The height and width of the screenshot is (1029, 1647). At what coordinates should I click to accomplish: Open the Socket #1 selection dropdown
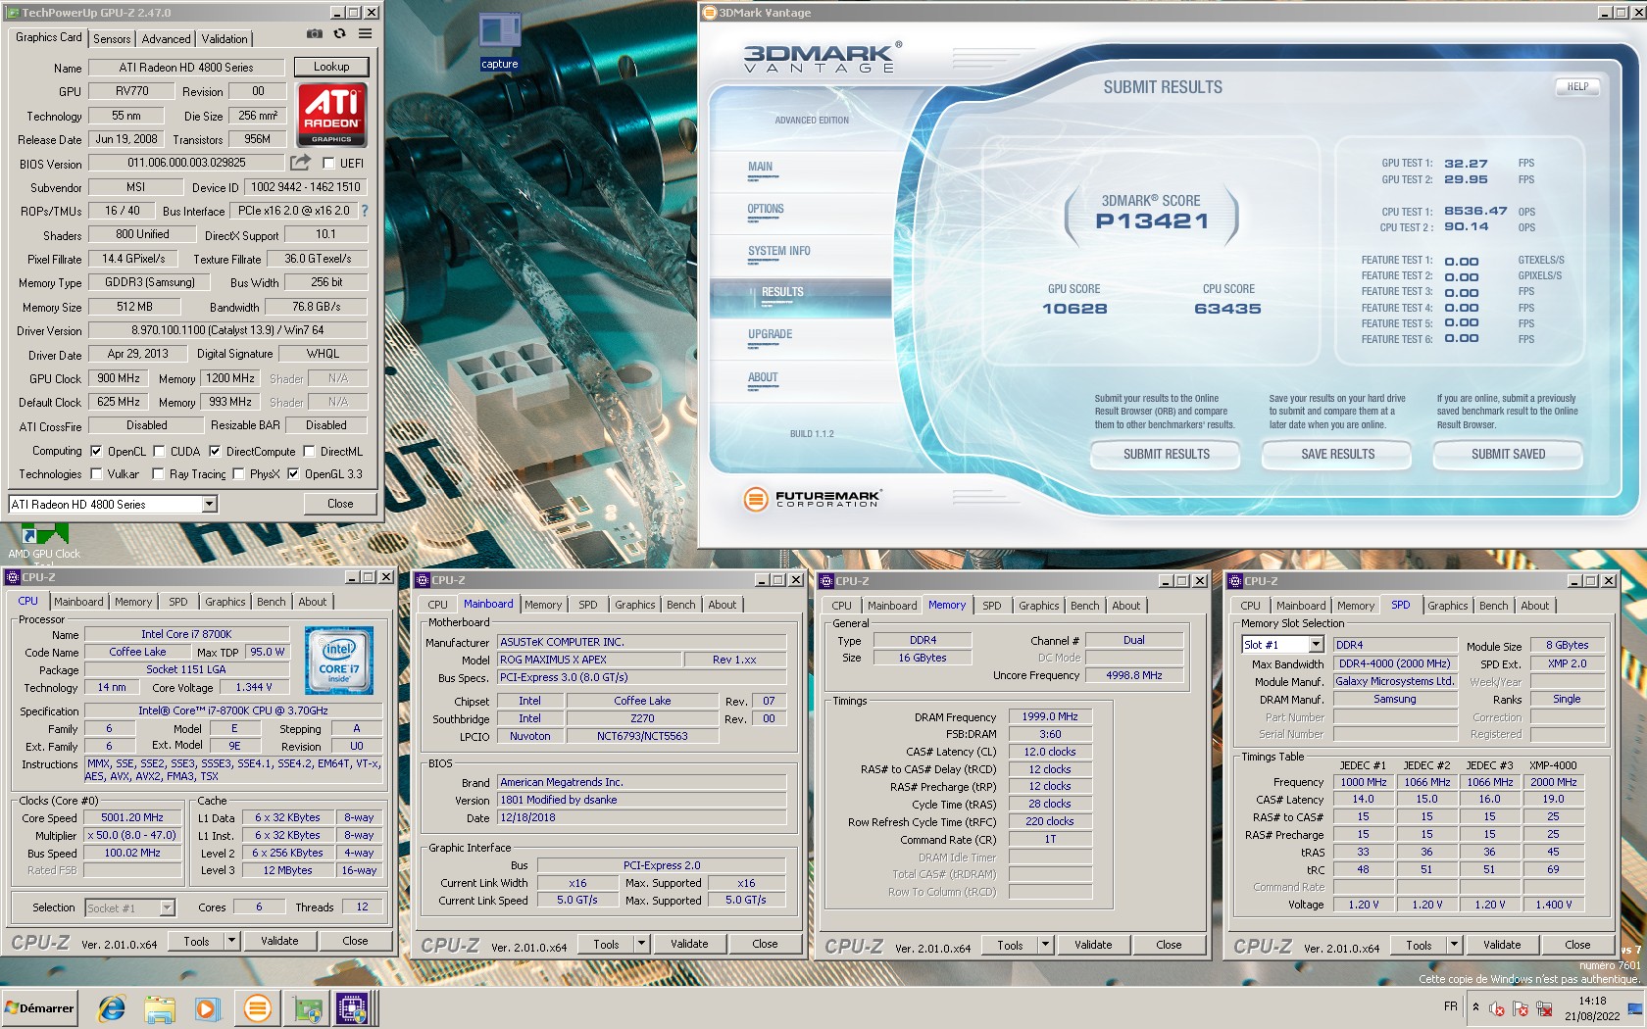(x=168, y=907)
